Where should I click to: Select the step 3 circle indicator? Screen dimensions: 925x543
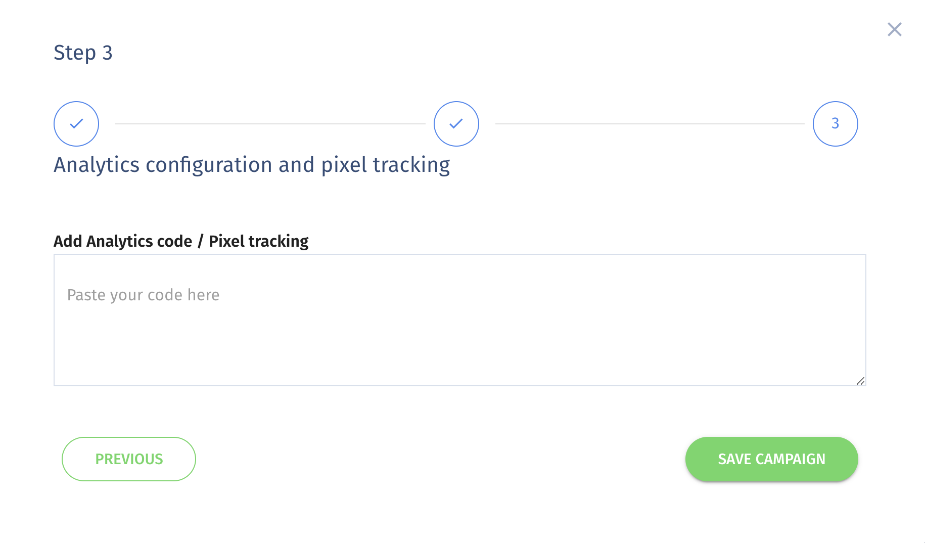click(x=835, y=124)
